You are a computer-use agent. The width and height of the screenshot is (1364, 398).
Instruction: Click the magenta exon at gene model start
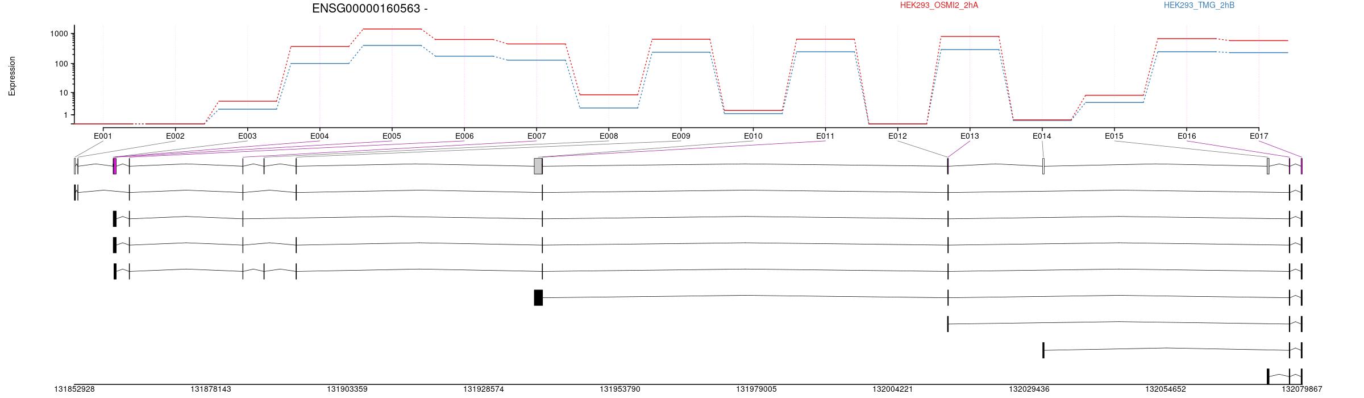(x=115, y=166)
